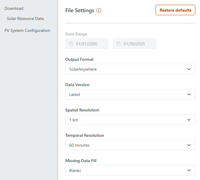Click the chevron arrow in the Output Format box
Screen dimensions: 200x180
tap(189, 69)
